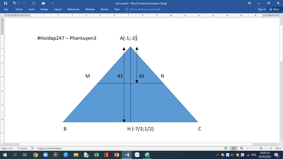283x159 pixels.
Task: Click the scroll down arrow of vertical scrollbar
Action: click(x=281, y=141)
